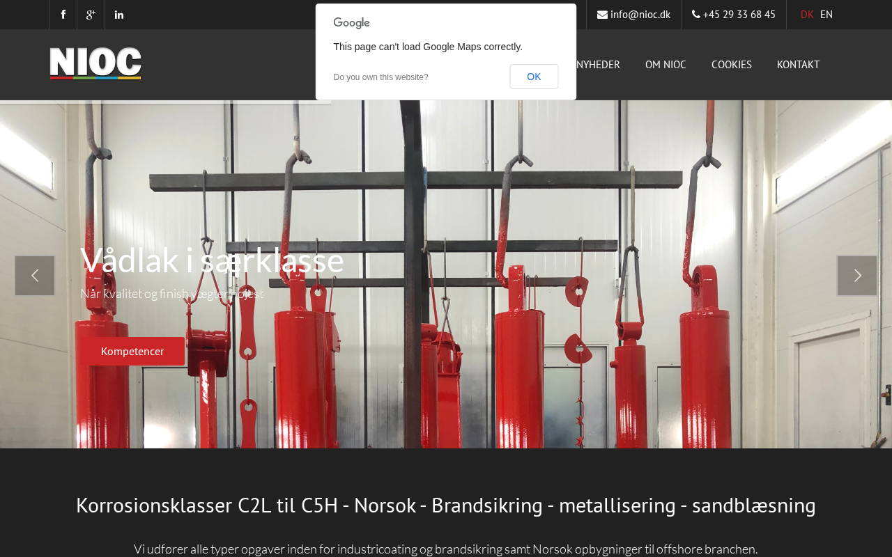Click the info@nioc.dk email link
Screen dimensions: 892x557
[x=640, y=15]
